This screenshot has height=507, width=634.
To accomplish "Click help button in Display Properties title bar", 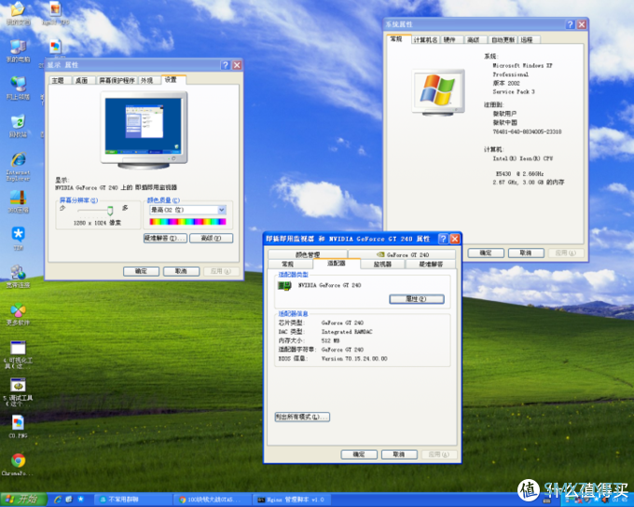I will (226, 65).
